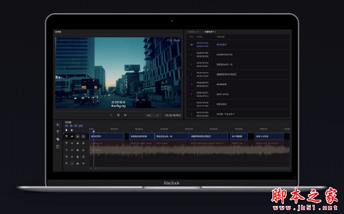344x214 pixels.
Task: Click the subtitle content column header
Action: point(221,37)
